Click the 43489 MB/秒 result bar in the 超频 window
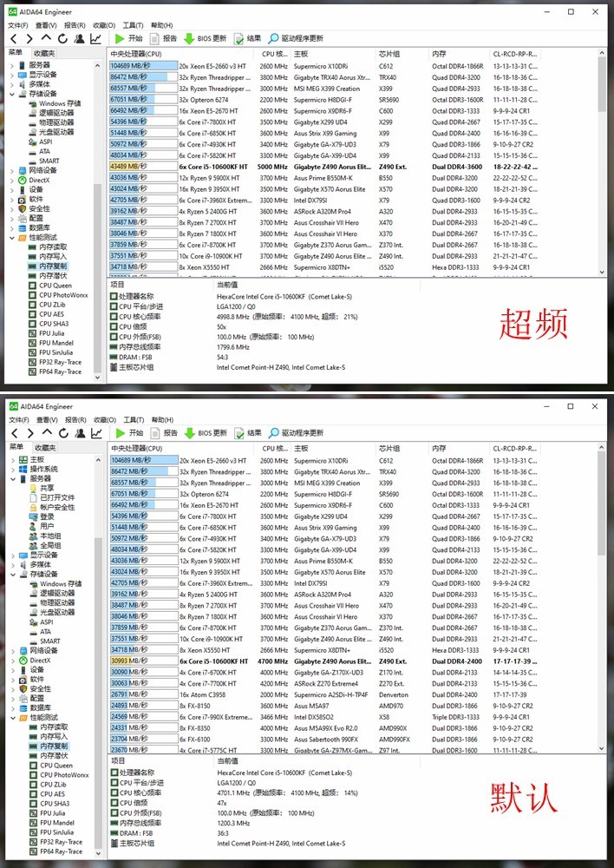 pos(143,167)
